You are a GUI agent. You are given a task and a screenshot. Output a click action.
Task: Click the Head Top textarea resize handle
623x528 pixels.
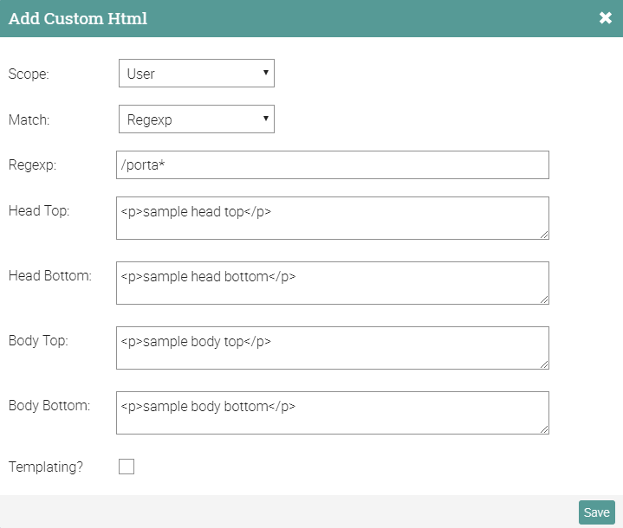tap(543, 234)
